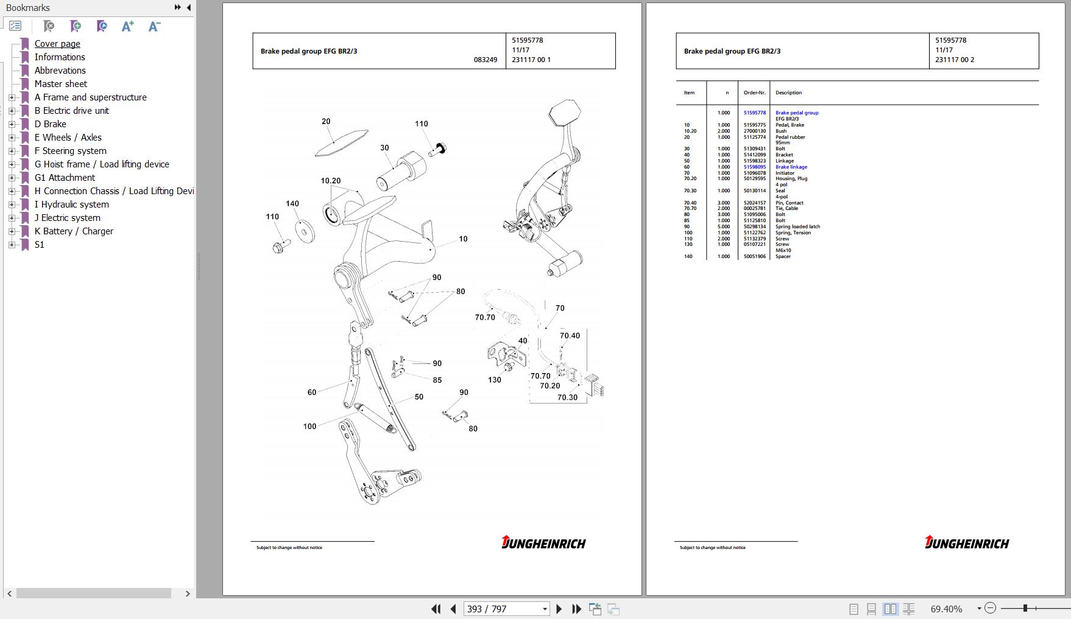1071x619 pixels.
Task: Select the E Wheels / Axles bookmark
Action: (68, 138)
